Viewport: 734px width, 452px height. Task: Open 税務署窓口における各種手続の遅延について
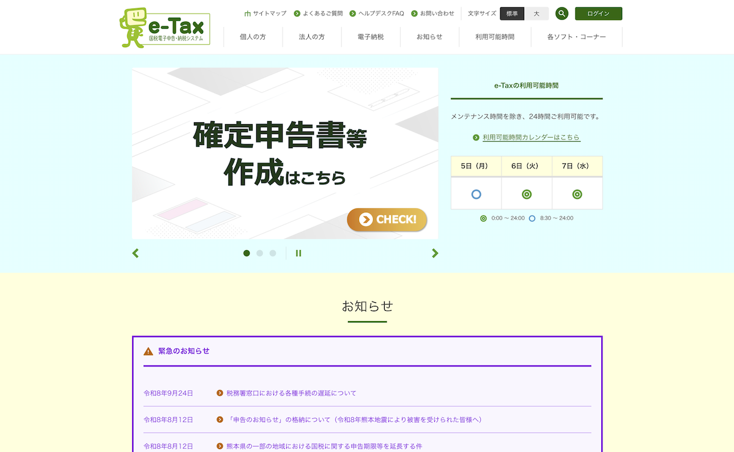[x=291, y=393]
